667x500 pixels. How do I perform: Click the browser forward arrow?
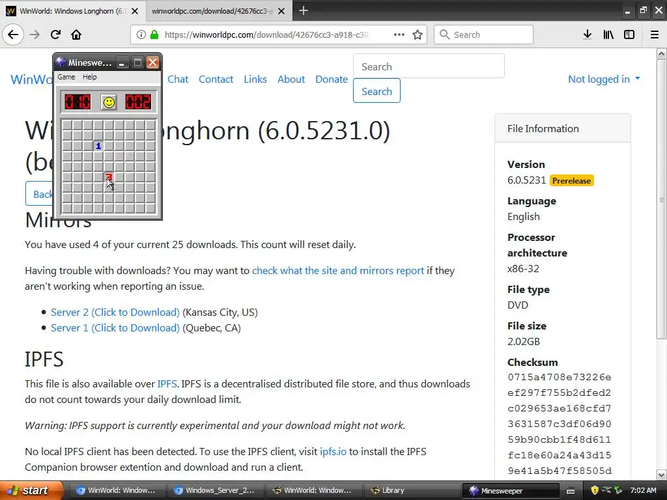[35, 35]
